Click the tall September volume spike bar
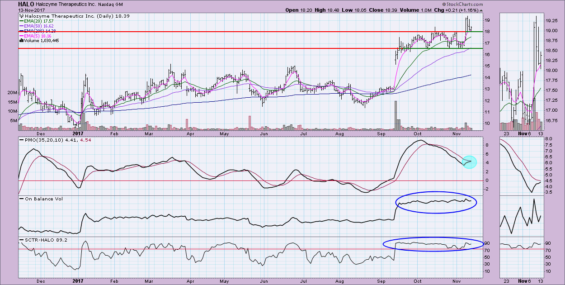 395,115
